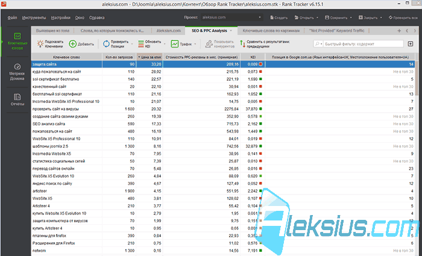422x256 pixels.
Task: Open the Файл menu
Action: pyautogui.click(x=13, y=17)
